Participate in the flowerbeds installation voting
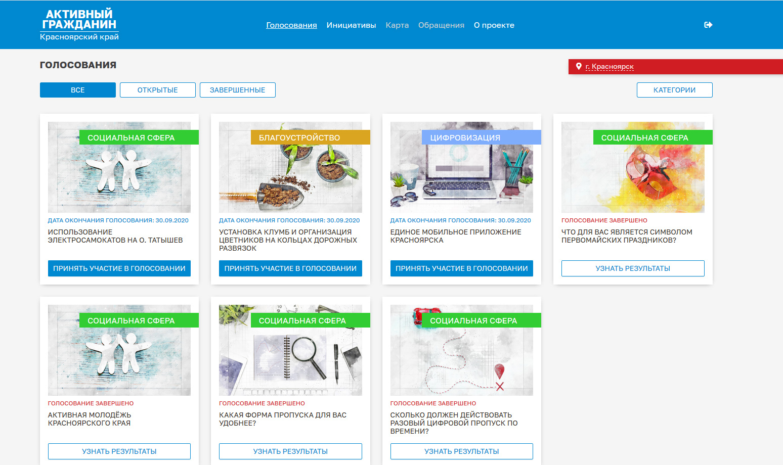 (290, 268)
